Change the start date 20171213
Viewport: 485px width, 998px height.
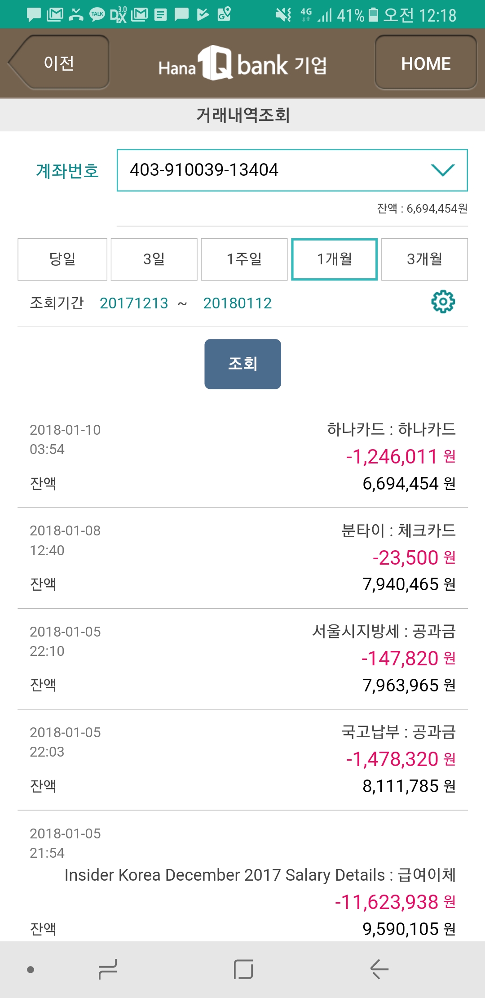(134, 303)
